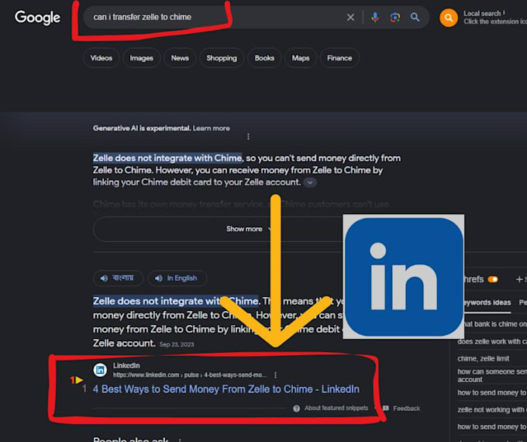Click the plus icon in Ahrefs panel
527x442 pixels.
tap(519, 279)
